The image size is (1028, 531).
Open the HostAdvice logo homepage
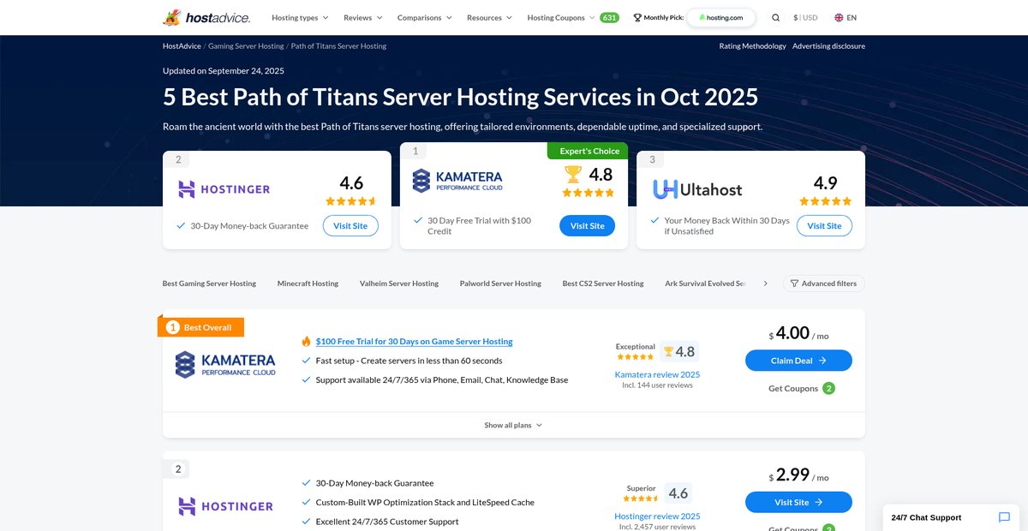click(206, 17)
